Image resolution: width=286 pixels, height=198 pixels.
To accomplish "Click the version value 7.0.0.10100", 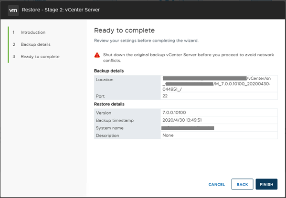I will pos(174,113).
